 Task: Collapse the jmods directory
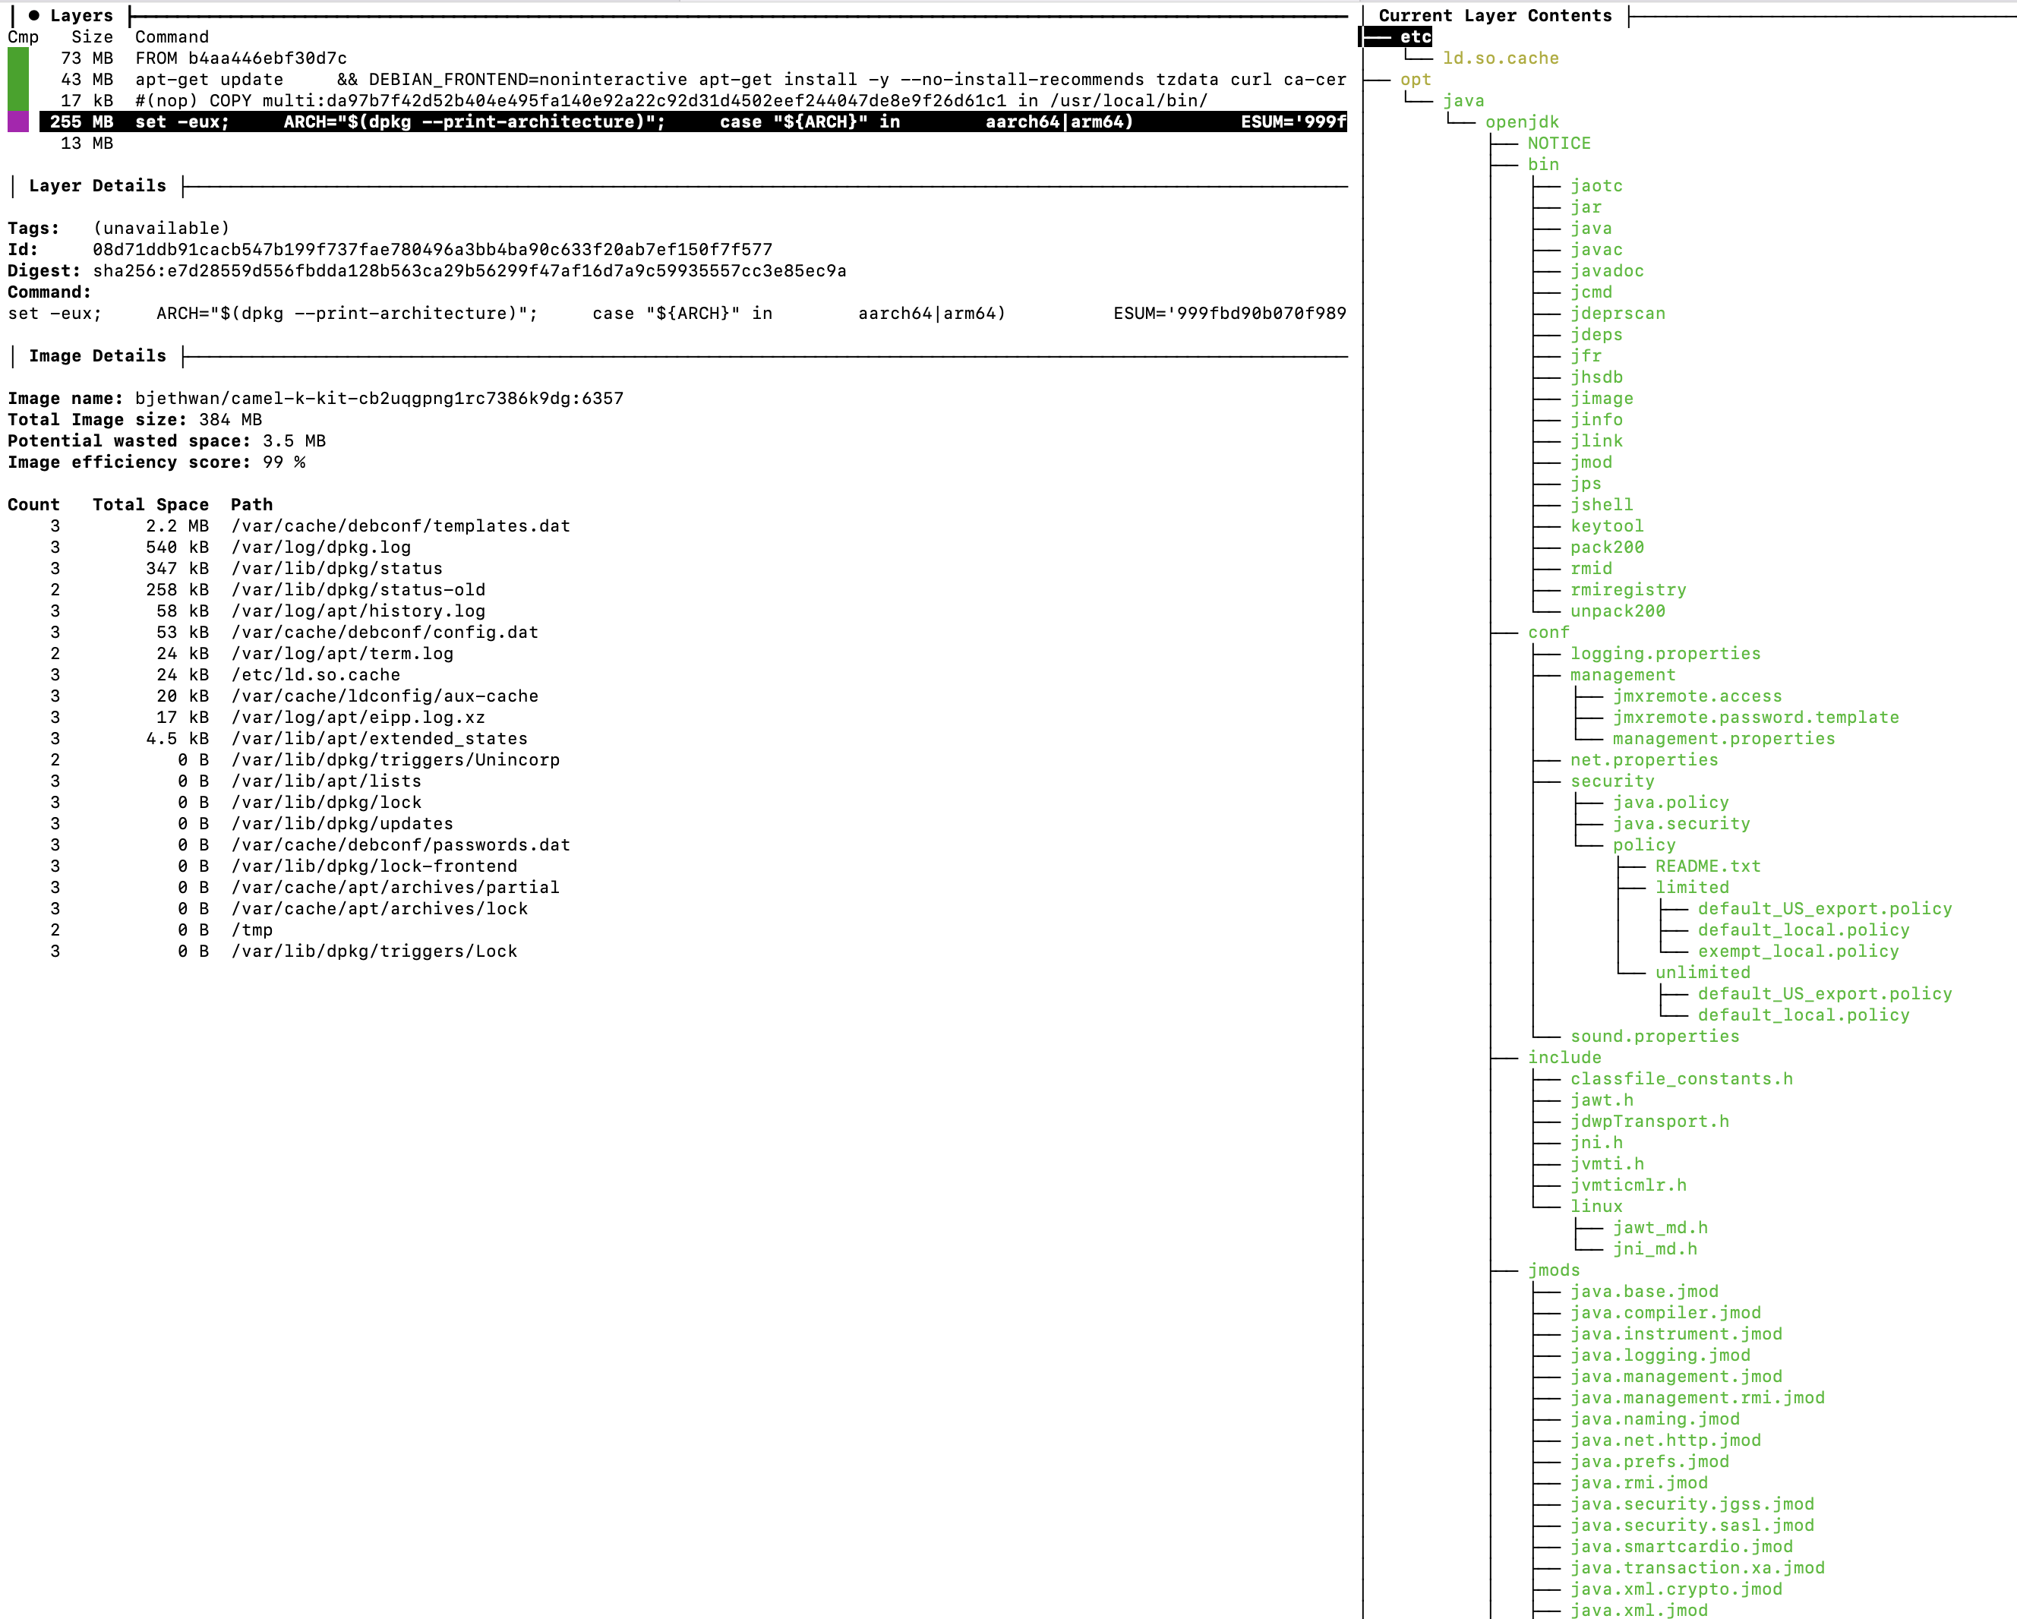coord(1553,1270)
